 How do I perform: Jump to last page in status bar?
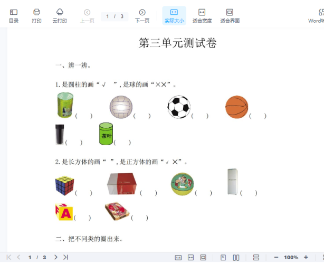point(65,257)
